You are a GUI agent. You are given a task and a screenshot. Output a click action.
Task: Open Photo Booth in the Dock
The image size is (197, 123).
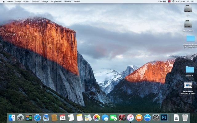(122, 118)
